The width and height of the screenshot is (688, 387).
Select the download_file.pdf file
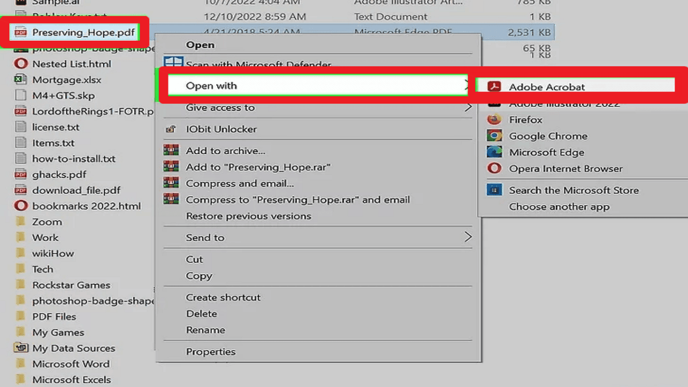tap(76, 190)
